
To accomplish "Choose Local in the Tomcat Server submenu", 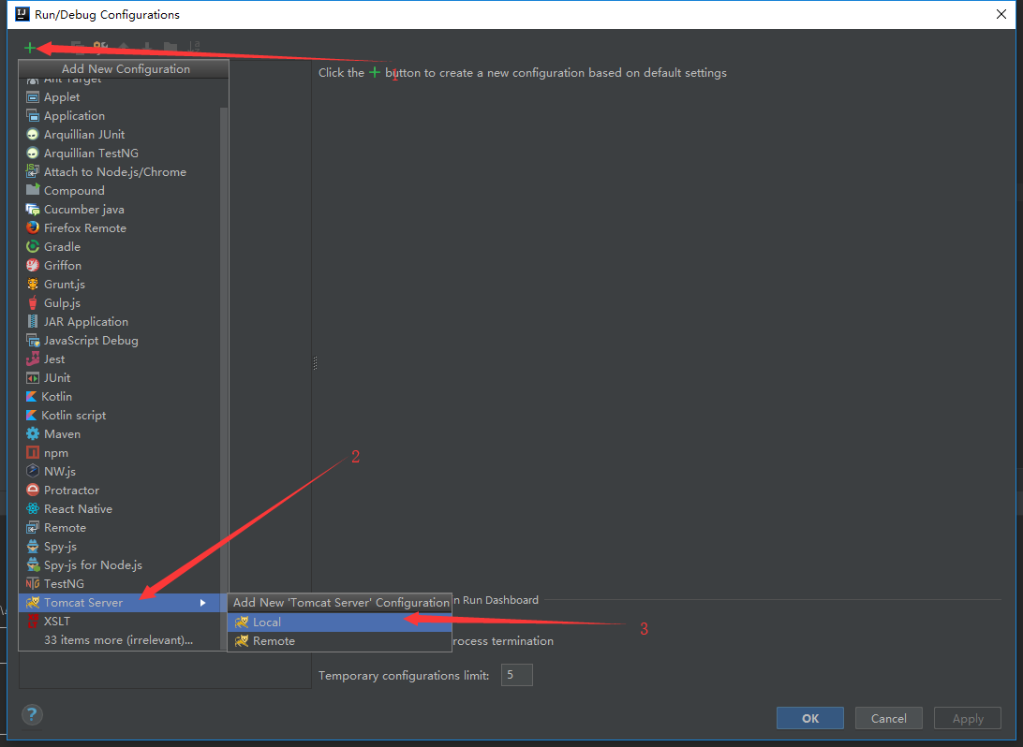I will pos(339,622).
